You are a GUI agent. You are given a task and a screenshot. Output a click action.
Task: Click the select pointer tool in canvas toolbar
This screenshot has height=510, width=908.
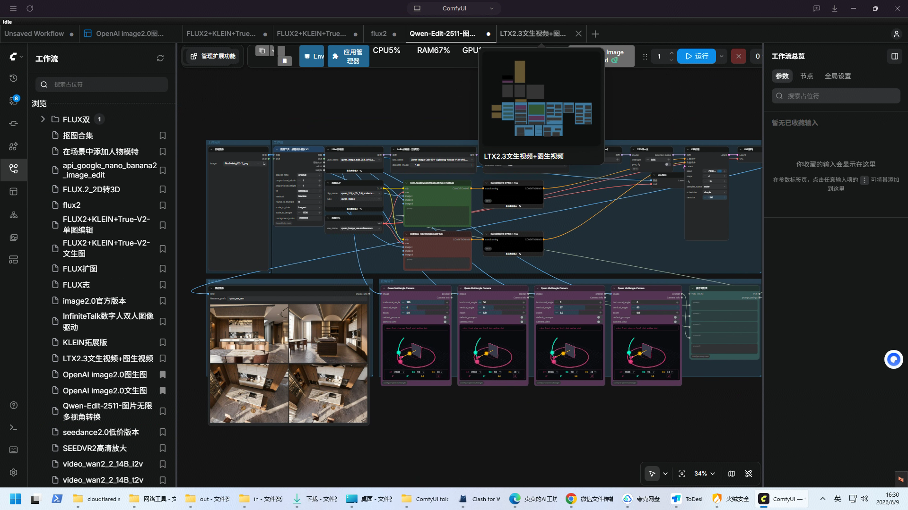(652, 474)
